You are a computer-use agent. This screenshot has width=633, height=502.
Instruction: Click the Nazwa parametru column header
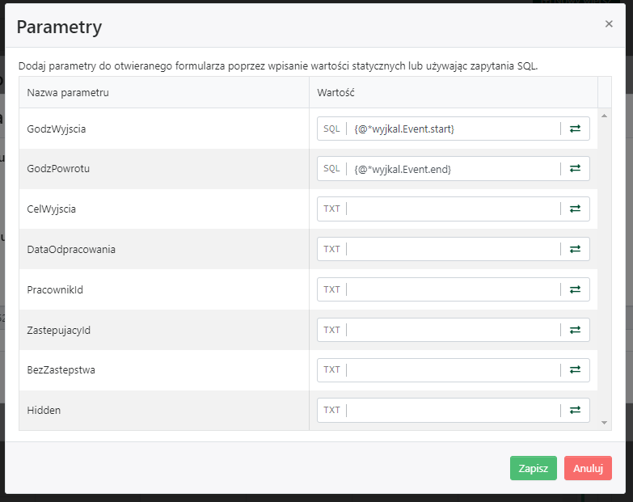click(68, 92)
